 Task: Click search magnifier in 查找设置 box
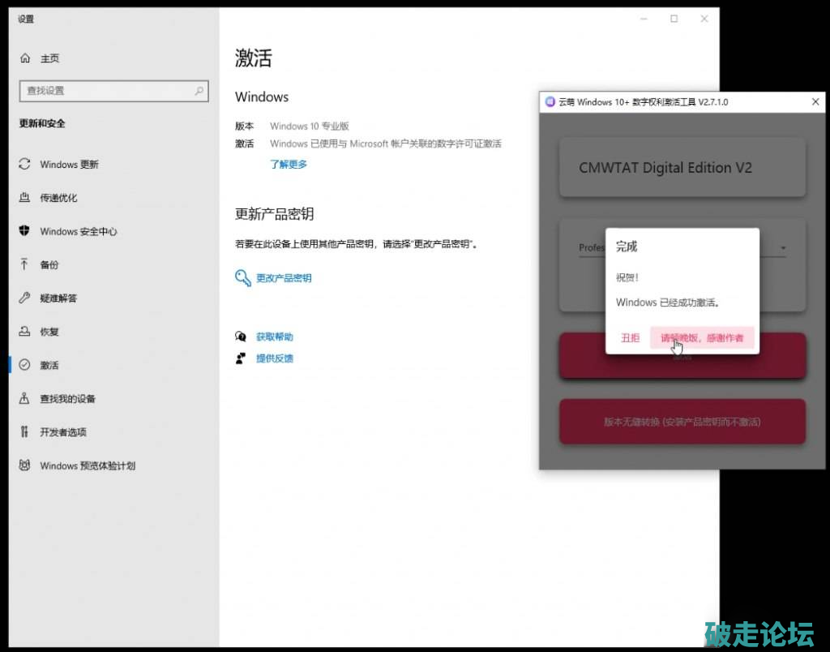click(199, 91)
